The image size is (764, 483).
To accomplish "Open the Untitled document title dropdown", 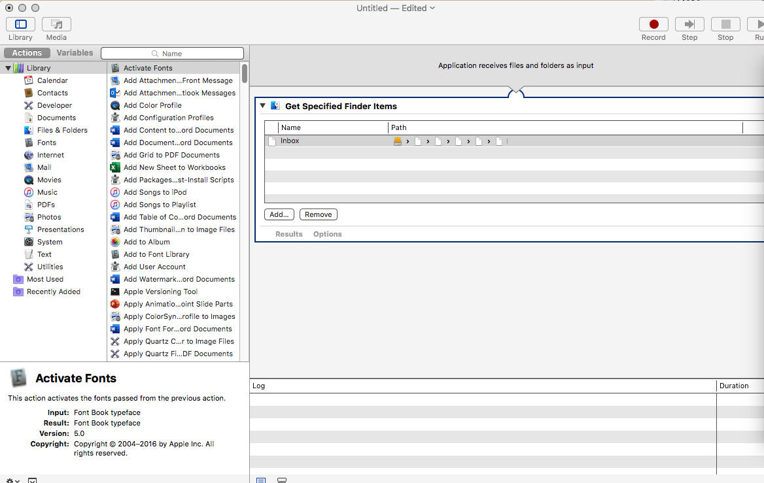I will (x=431, y=8).
